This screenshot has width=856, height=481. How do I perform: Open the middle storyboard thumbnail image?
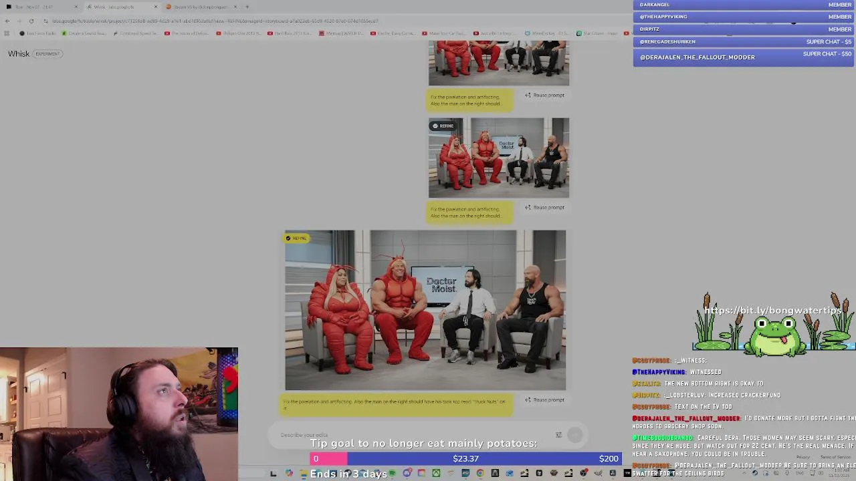click(499, 158)
